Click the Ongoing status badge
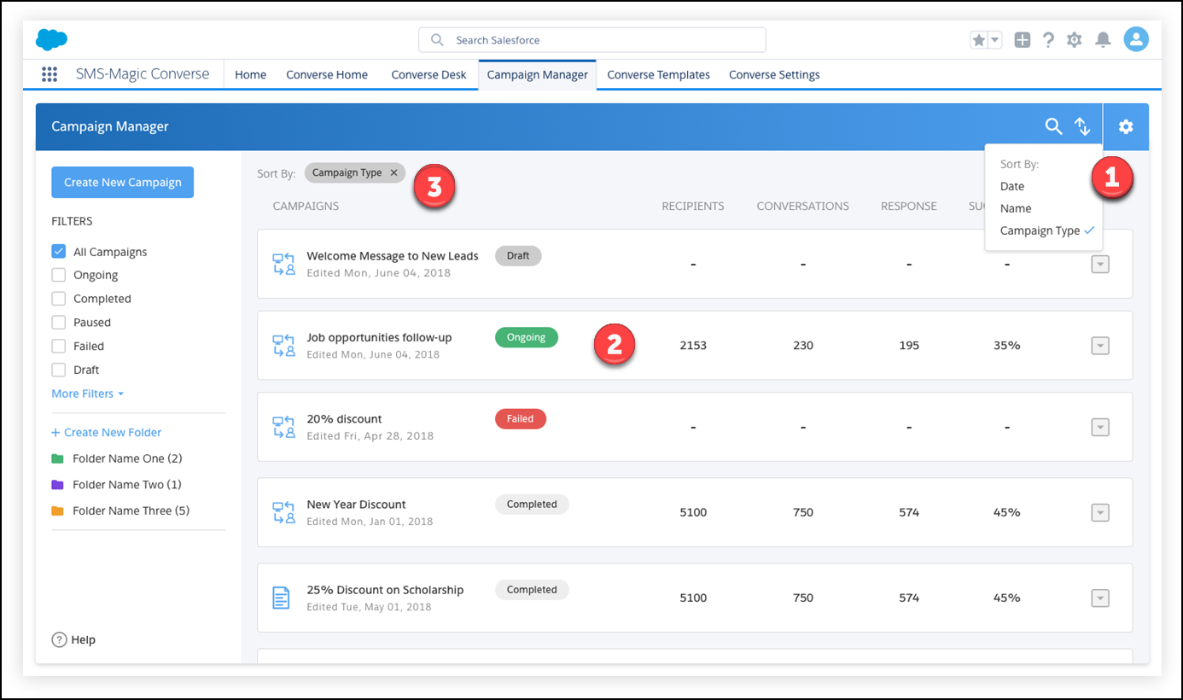 (x=526, y=337)
